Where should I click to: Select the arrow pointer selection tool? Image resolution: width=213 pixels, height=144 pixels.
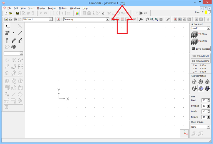[x=7, y=26]
